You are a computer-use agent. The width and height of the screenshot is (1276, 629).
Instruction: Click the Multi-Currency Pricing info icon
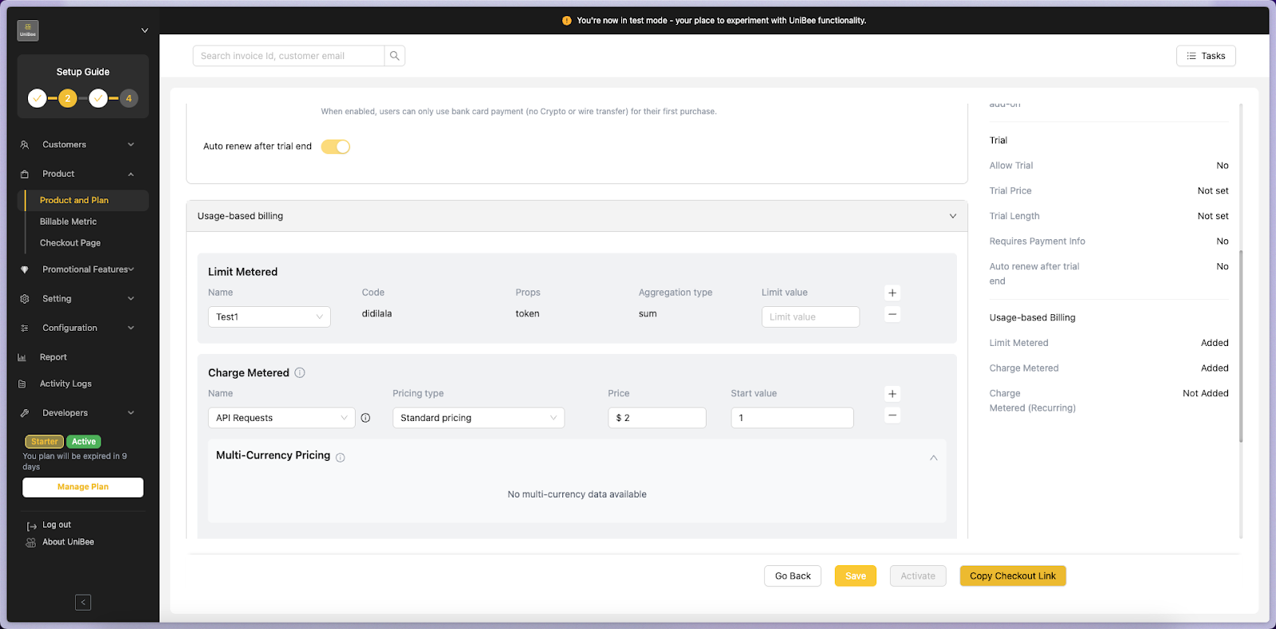tap(341, 458)
